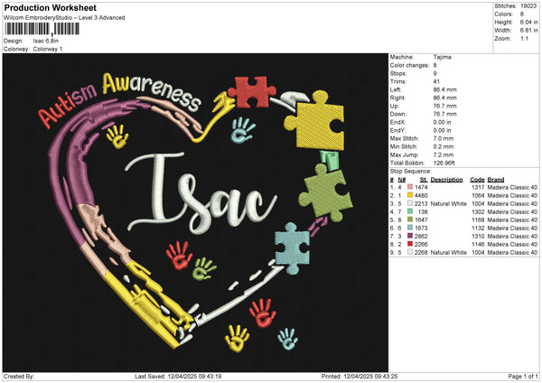The image size is (542, 383).
Task: Click the Min Stitch value "0.2 mm"
Action: click(x=444, y=146)
